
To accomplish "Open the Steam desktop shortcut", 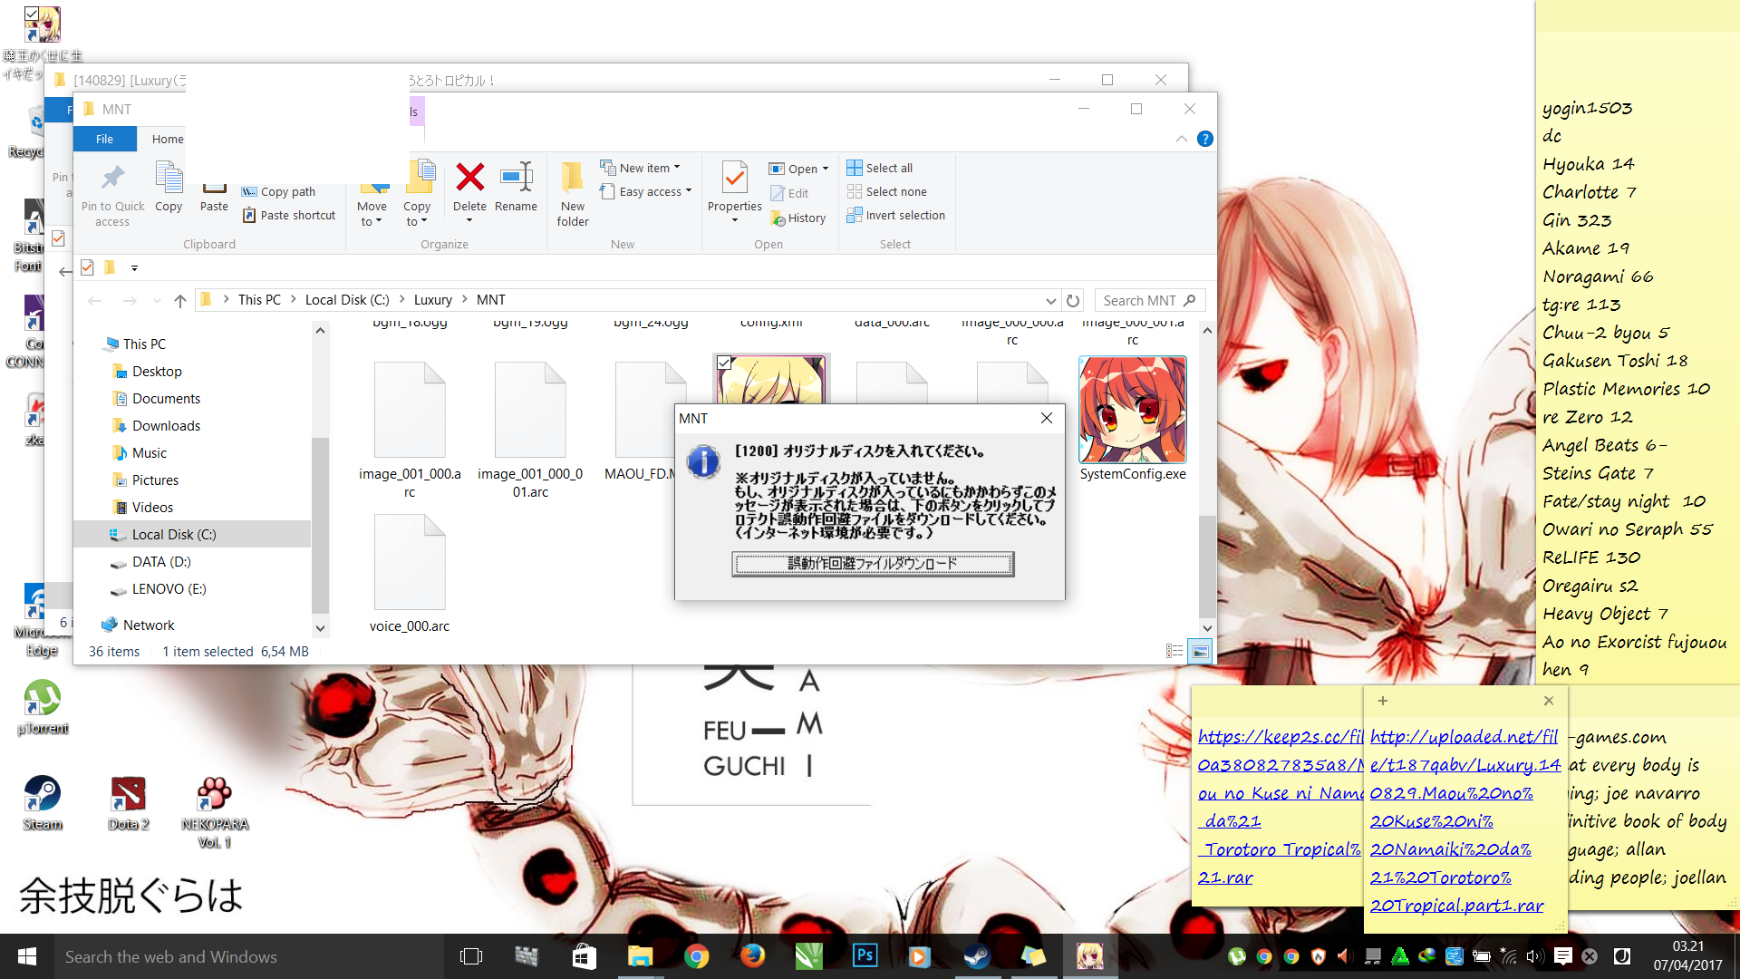I will click(x=43, y=803).
